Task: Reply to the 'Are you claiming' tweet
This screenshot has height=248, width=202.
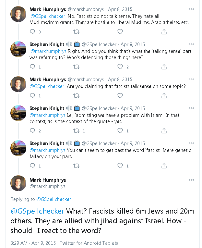Action: click(x=32, y=96)
